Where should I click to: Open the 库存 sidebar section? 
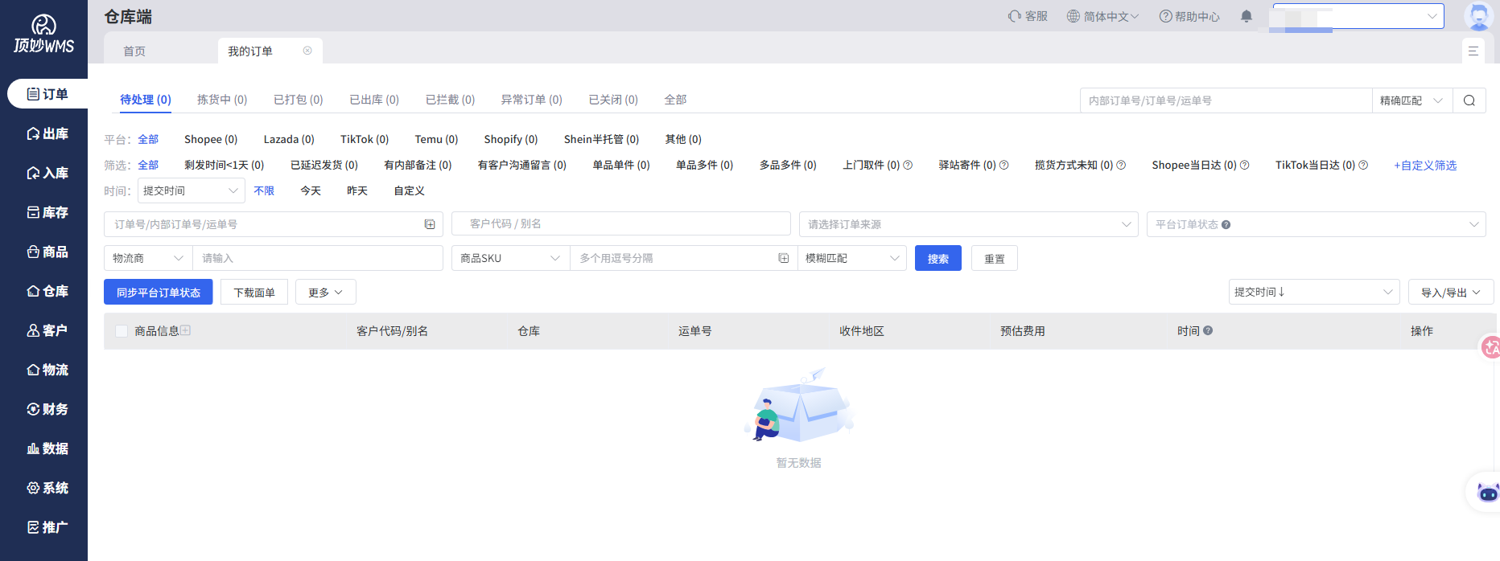pyautogui.click(x=47, y=212)
